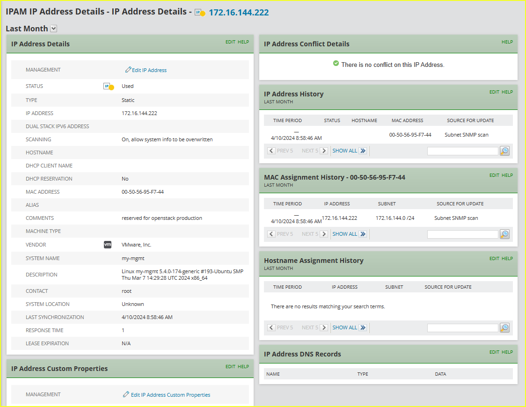Click EDIT in MAC Assignment History header
The width and height of the screenshot is (526, 407).
[x=494, y=175]
